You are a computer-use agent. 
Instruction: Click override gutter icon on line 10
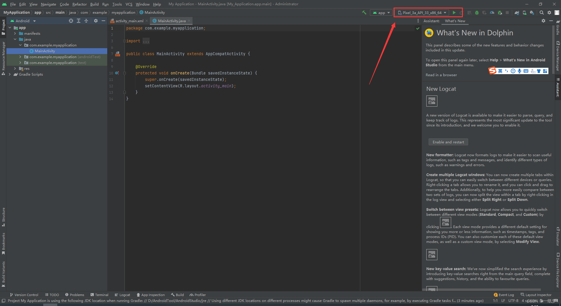[x=117, y=73]
